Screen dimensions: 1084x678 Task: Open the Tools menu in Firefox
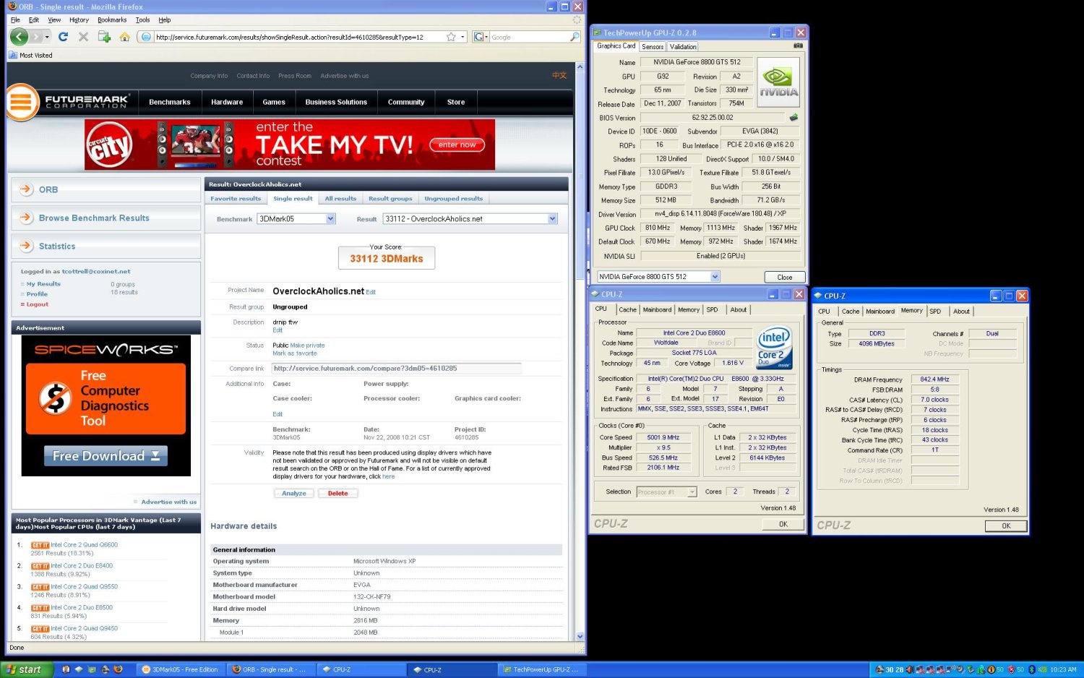coord(143,20)
